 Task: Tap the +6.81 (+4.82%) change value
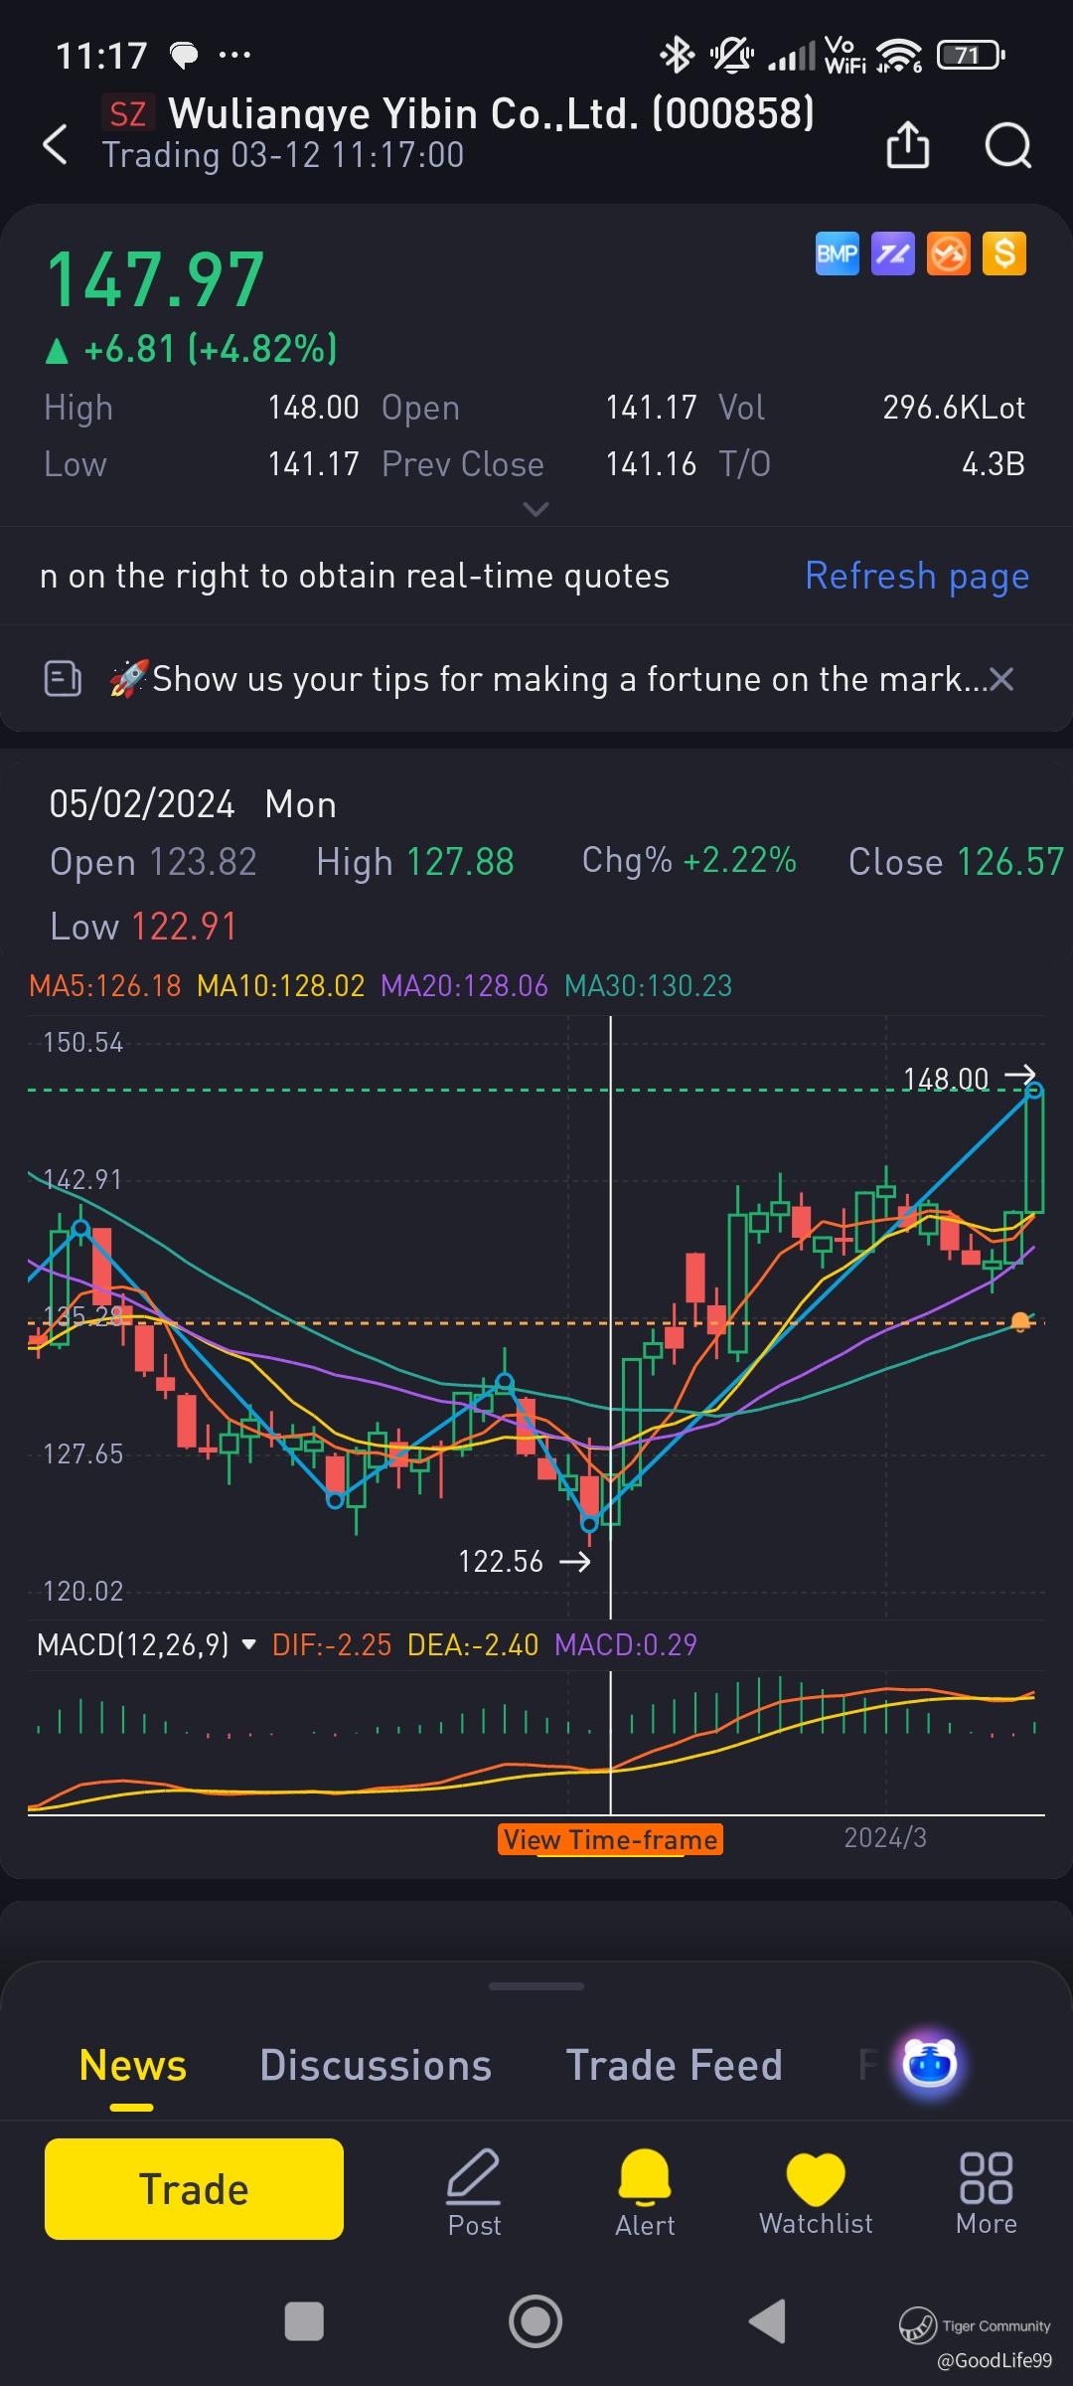[x=211, y=349]
